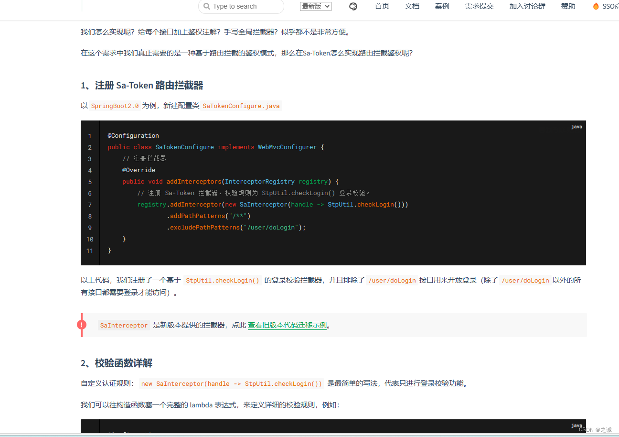Image resolution: width=619 pixels, height=437 pixels.
Task: Click the .addPathPatterns("/**") code line
Action: point(209,216)
